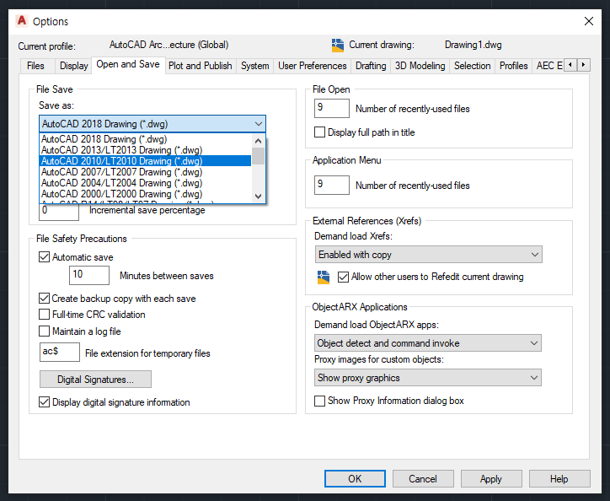Image resolution: width=610 pixels, height=501 pixels.
Task: Click the drawing icon beside Current drawing
Action: point(338,46)
